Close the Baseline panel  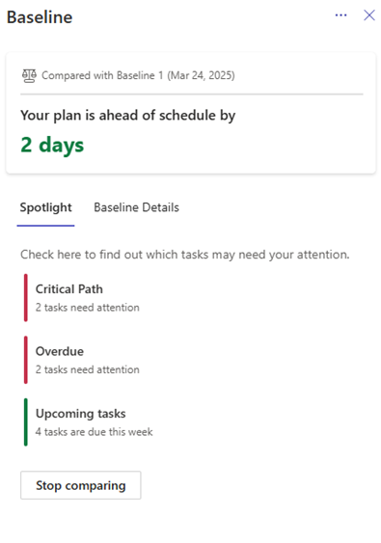pos(369,15)
